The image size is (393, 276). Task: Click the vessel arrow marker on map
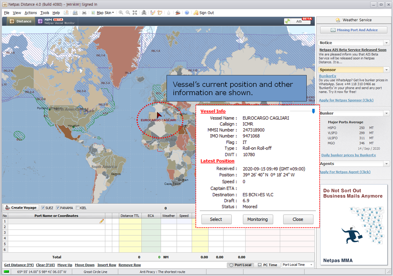click(x=159, y=115)
